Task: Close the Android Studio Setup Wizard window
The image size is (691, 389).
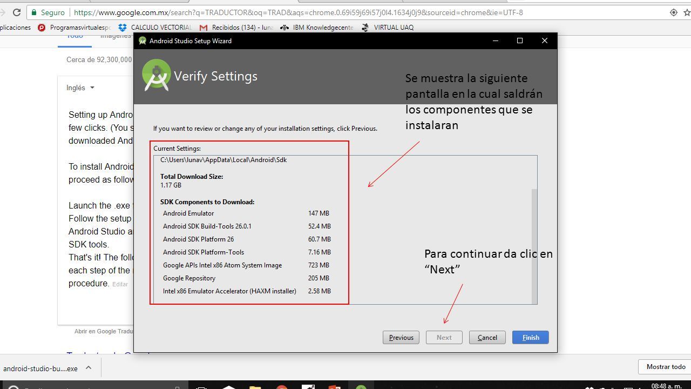Action: [x=545, y=41]
